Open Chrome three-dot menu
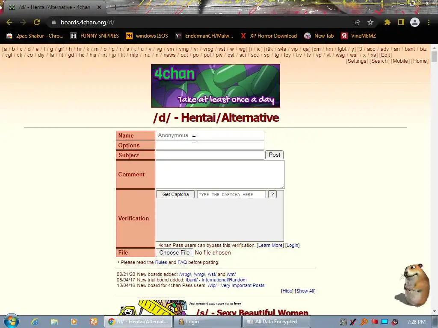 pos(429,22)
